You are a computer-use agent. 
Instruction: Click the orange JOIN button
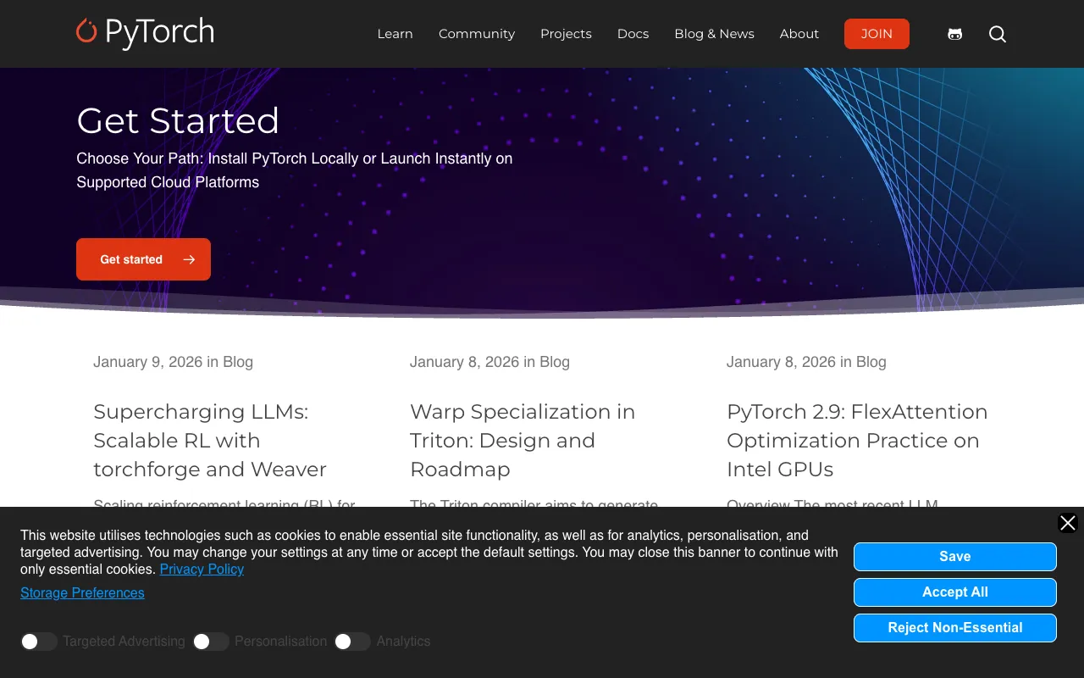pyautogui.click(x=877, y=34)
